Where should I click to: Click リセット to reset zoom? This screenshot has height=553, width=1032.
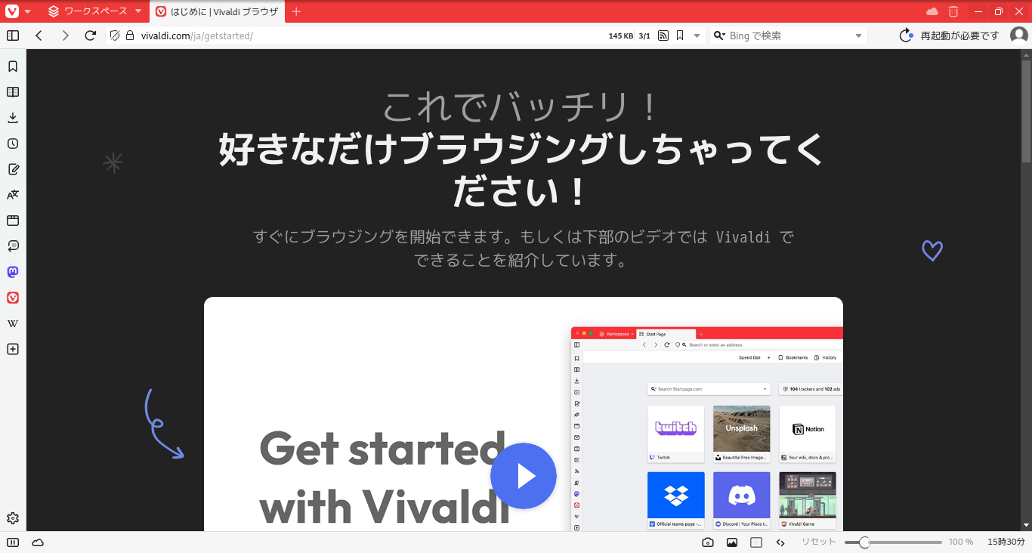click(819, 542)
